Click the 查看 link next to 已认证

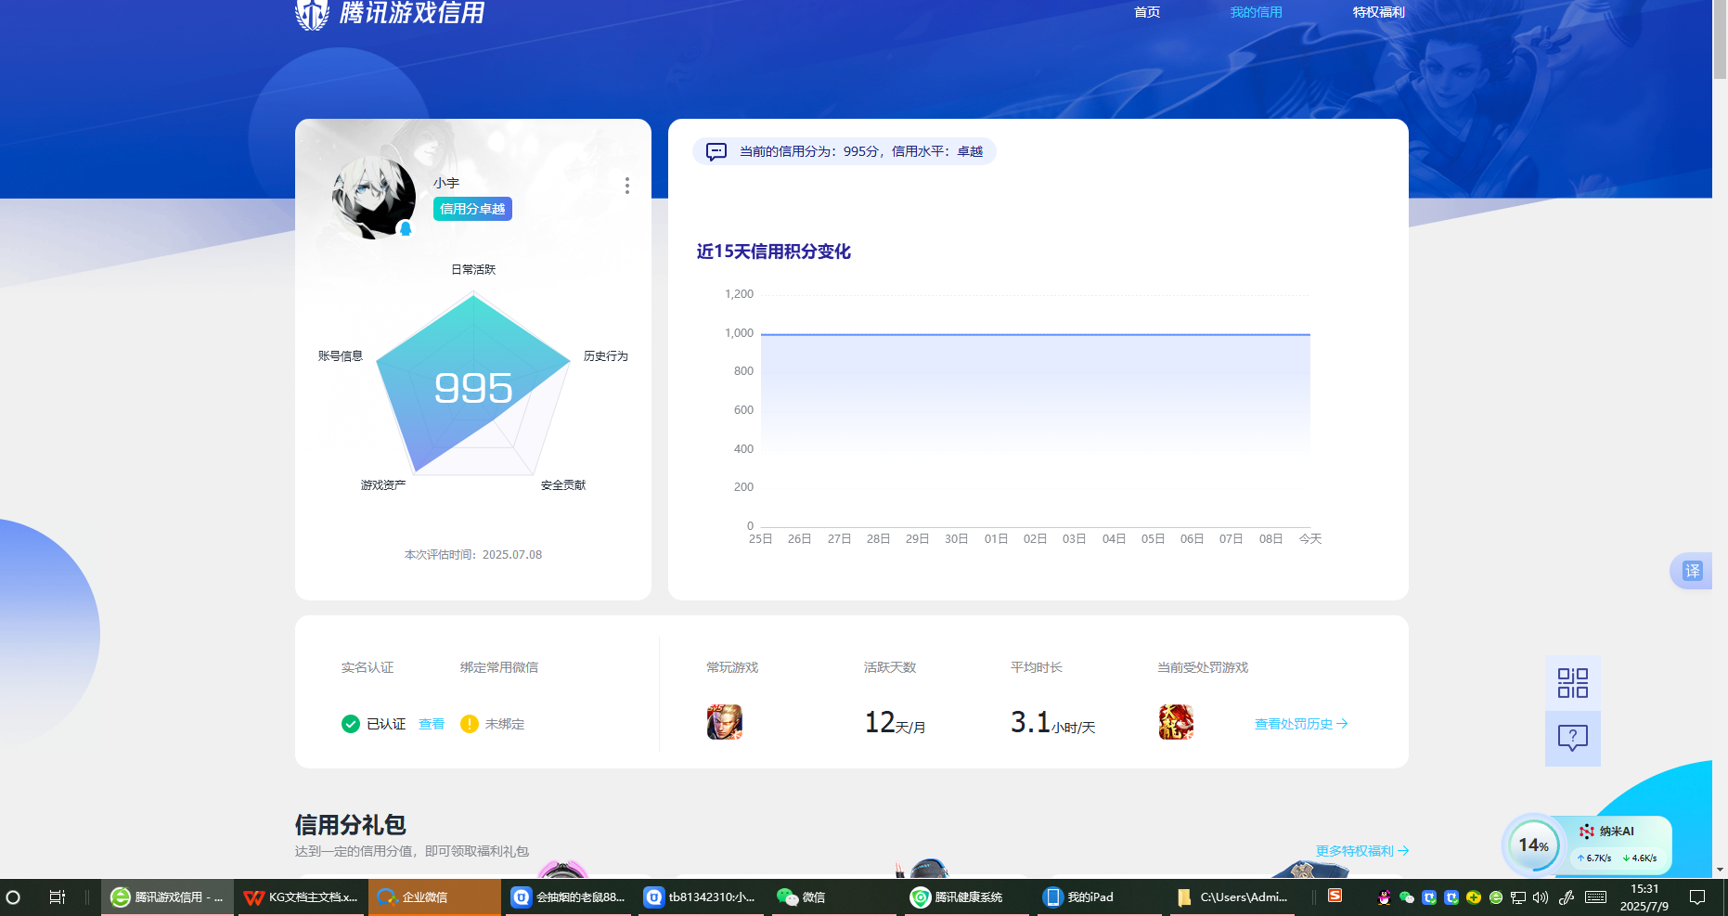[x=432, y=724]
